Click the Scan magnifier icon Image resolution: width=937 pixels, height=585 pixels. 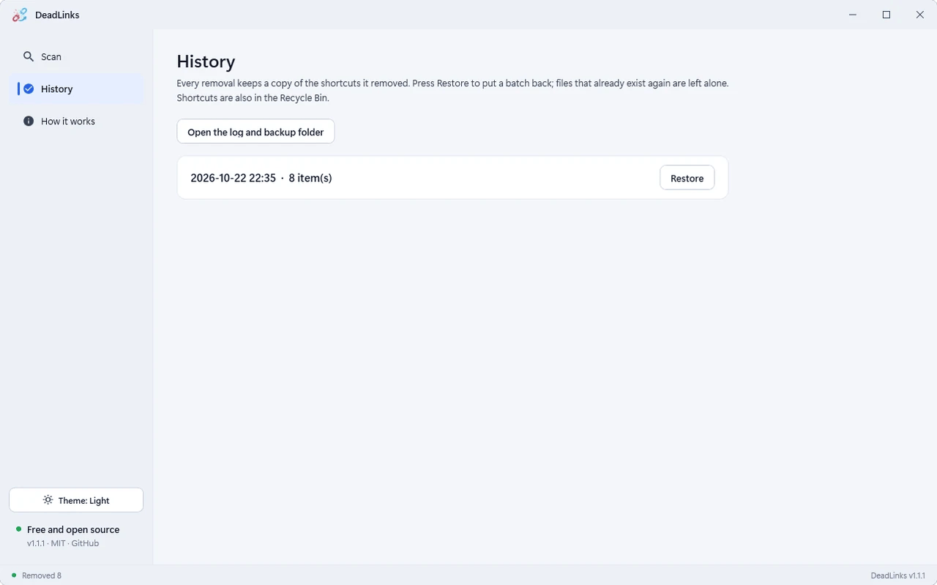(x=29, y=56)
